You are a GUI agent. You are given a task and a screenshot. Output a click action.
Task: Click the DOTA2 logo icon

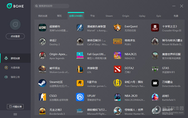[118, 69]
